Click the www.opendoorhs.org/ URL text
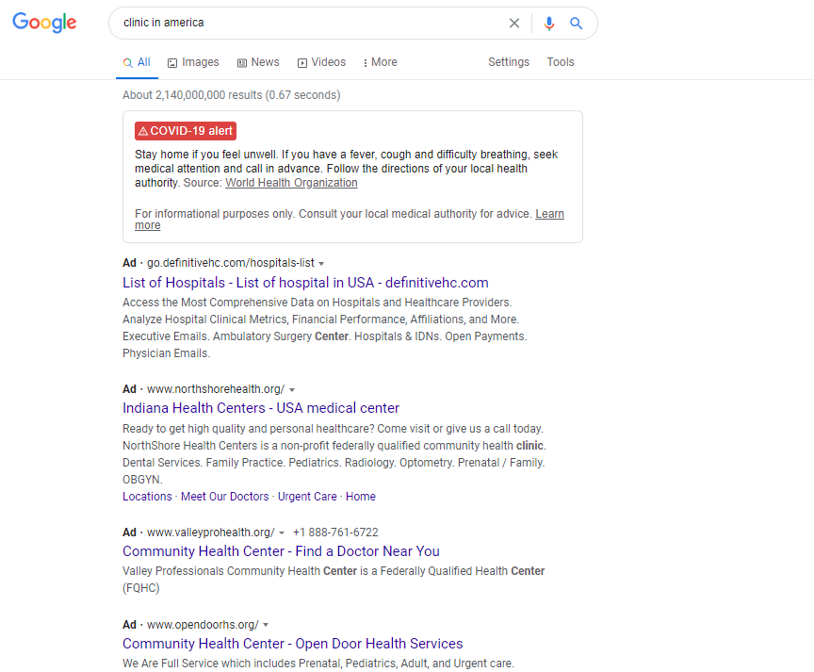The image size is (814, 672). pyautogui.click(x=203, y=625)
